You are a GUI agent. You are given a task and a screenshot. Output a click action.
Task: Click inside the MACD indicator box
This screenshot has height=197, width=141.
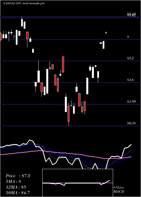(x=78, y=183)
